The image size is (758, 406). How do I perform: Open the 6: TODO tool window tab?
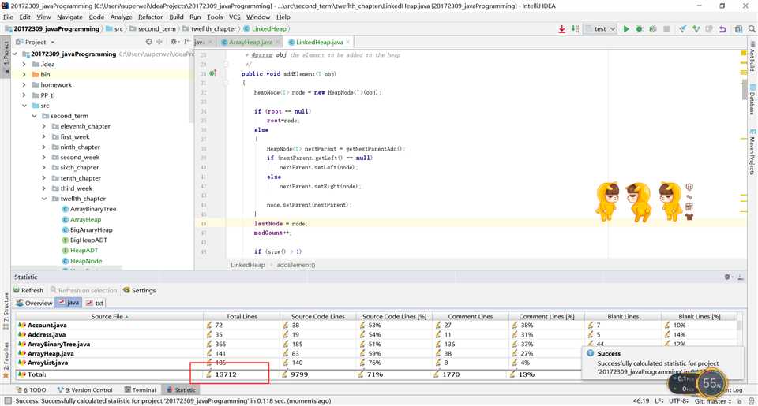click(x=31, y=390)
